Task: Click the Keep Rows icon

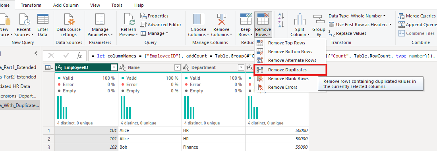Action: point(246,19)
